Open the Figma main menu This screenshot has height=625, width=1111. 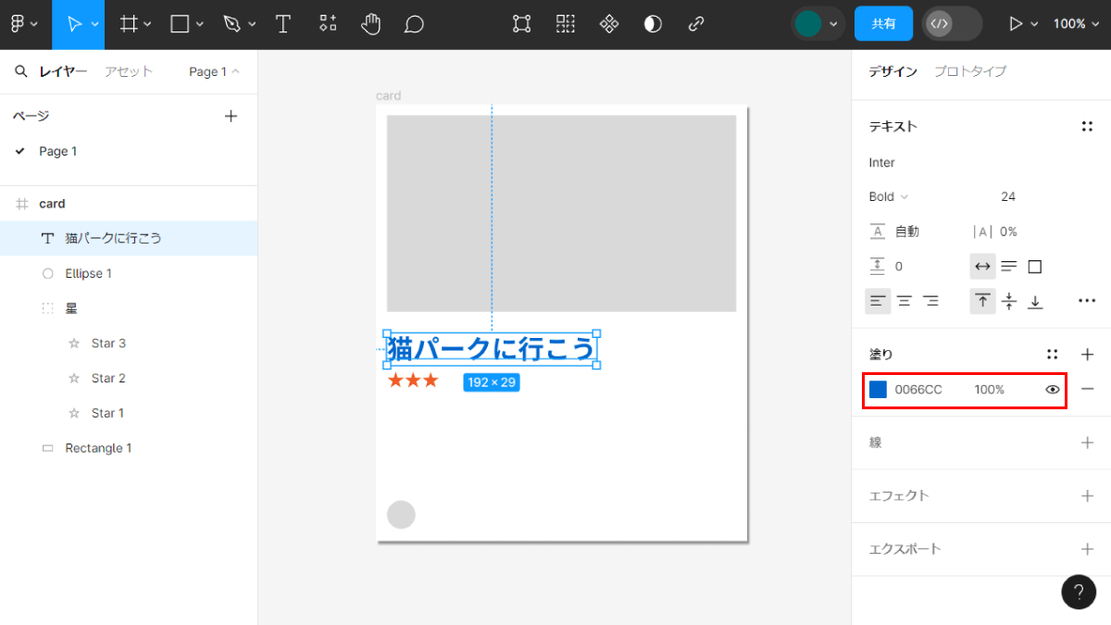(23, 24)
